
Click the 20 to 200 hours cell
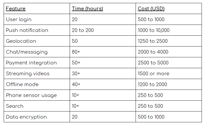click(83, 30)
